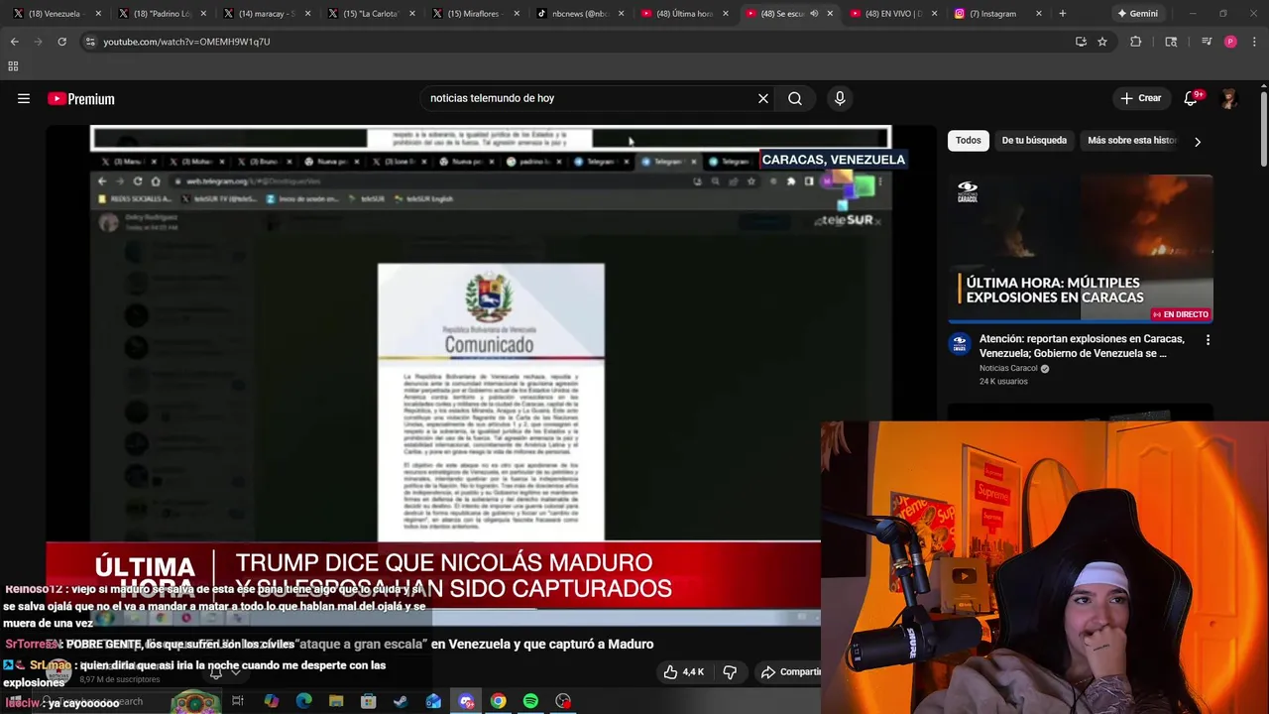Open the Noticias Caracol channel avatar
This screenshot has width=1269, height=714.
[x=959, y=343]
